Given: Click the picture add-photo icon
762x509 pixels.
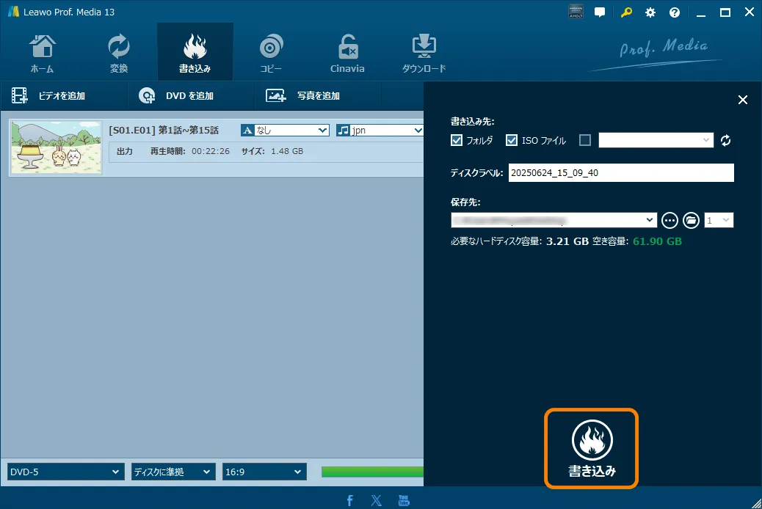Looking at the screenshot, I should [x=275, y=95].
